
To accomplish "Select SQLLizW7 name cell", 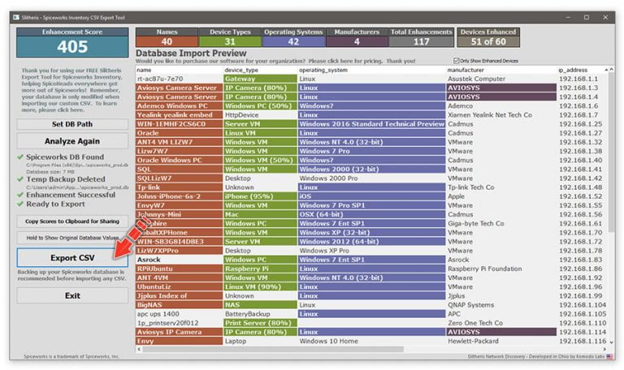I will [x=179, y=178].
